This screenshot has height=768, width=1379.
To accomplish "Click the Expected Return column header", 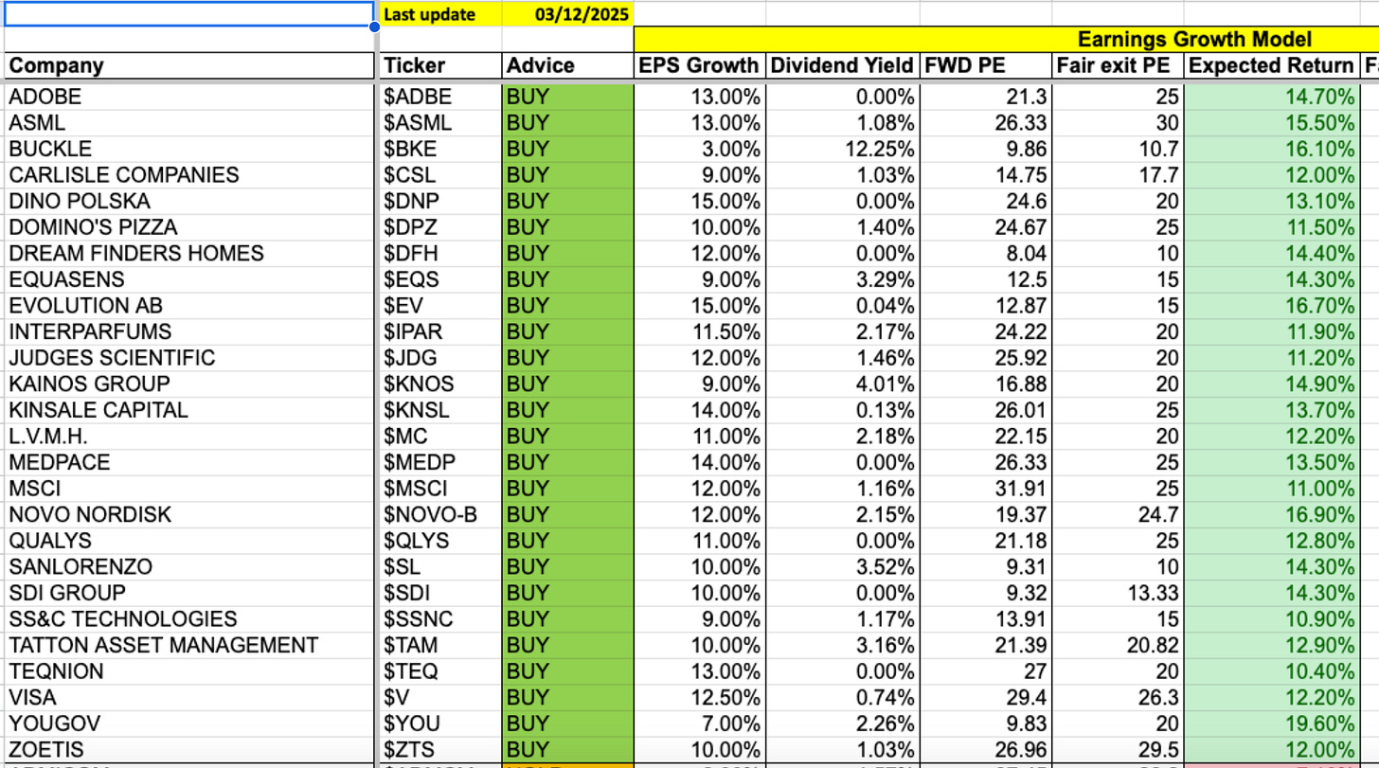I will 1273,65.
